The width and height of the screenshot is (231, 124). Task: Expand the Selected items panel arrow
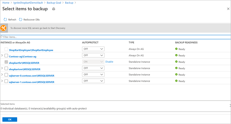(230, 105)
